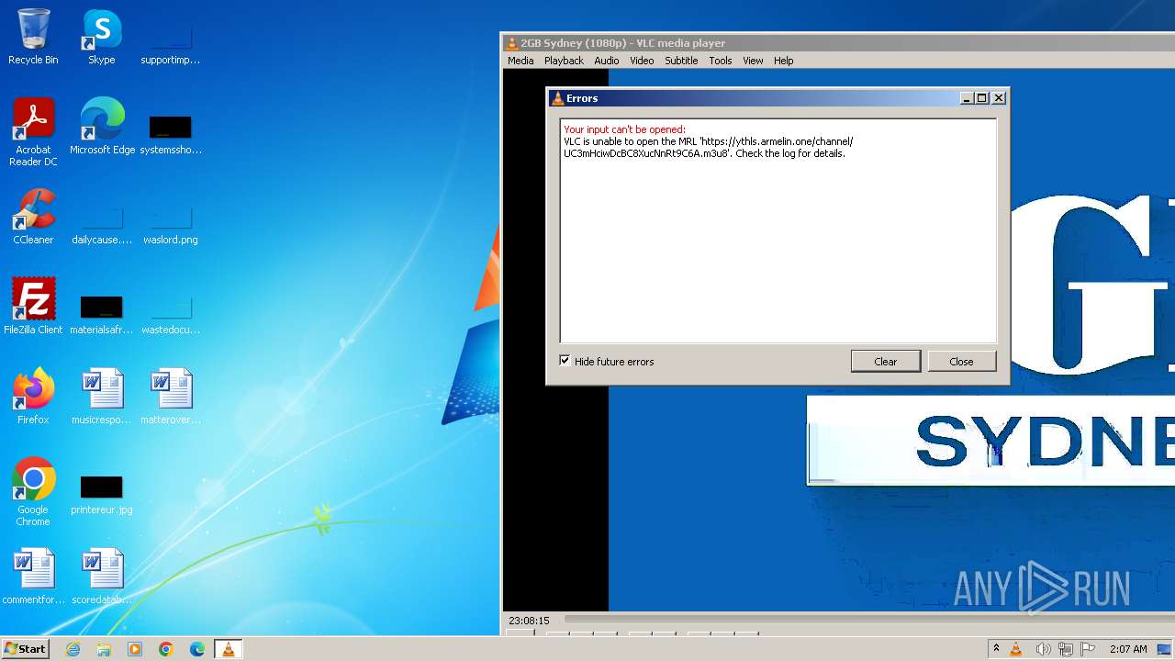The image size is (1175, 661).
Task: Minimize the Errors dialog window
Action: point(967,98)
